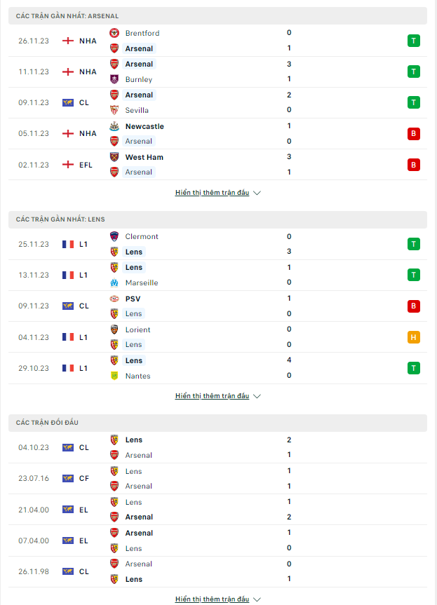Click the Brentford club crest icon
Viewport: 437px width, 605px height.
click(x=114, y=33)
